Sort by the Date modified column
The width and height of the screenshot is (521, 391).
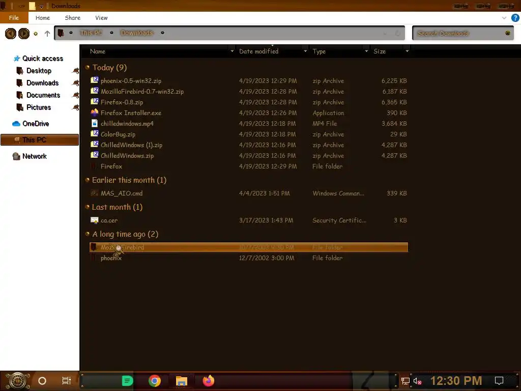[259, 51]
